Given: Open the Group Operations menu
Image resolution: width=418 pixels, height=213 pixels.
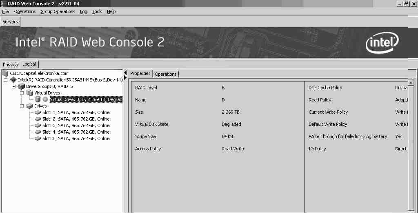Looking at the screenshot, I should pyautogui.click(x=58, y=11).
